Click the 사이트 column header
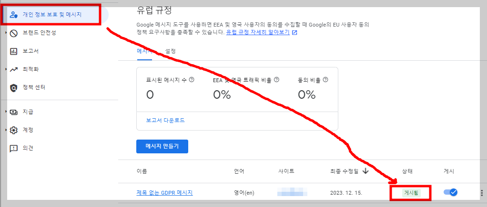The width and height of the screenshot is (487, 207). tap(286, 171)
